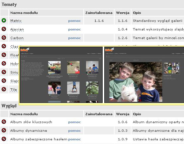Image resolution: width=184 pixels, height=144 pixels.
Task: Click the red disabled icon beside Carbon
Action: (4, 38)
